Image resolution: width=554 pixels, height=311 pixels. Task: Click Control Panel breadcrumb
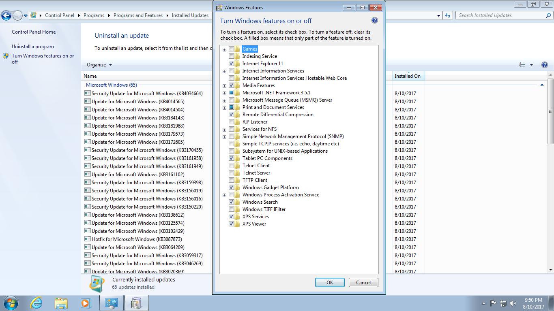coord(60,15)
